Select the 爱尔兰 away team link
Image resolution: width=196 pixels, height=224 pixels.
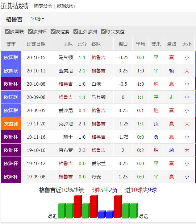[x=98, y=163]
